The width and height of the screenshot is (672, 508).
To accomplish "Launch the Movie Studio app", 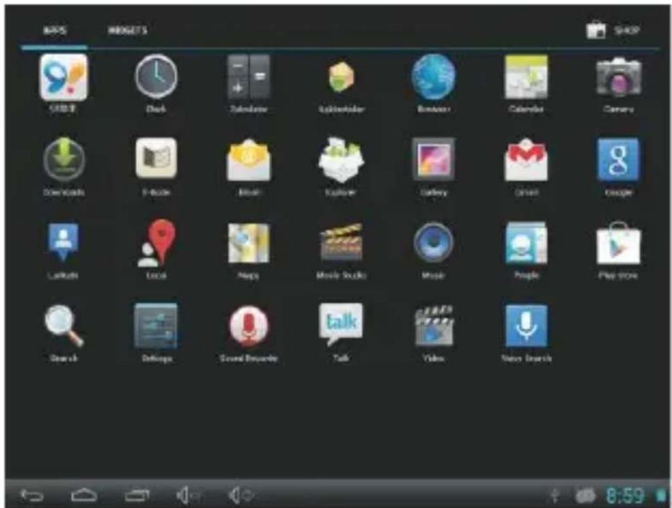I will click(x=341, y=242).
